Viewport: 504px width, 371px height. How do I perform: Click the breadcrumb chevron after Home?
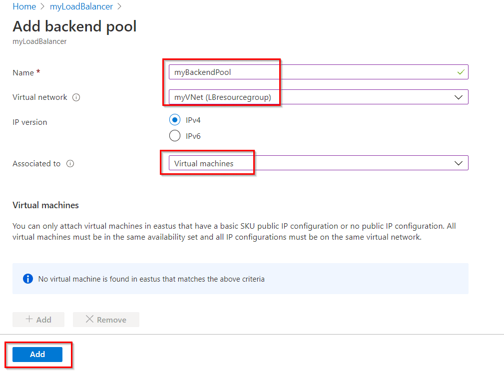pyautogui.click(x=42, y=6)
